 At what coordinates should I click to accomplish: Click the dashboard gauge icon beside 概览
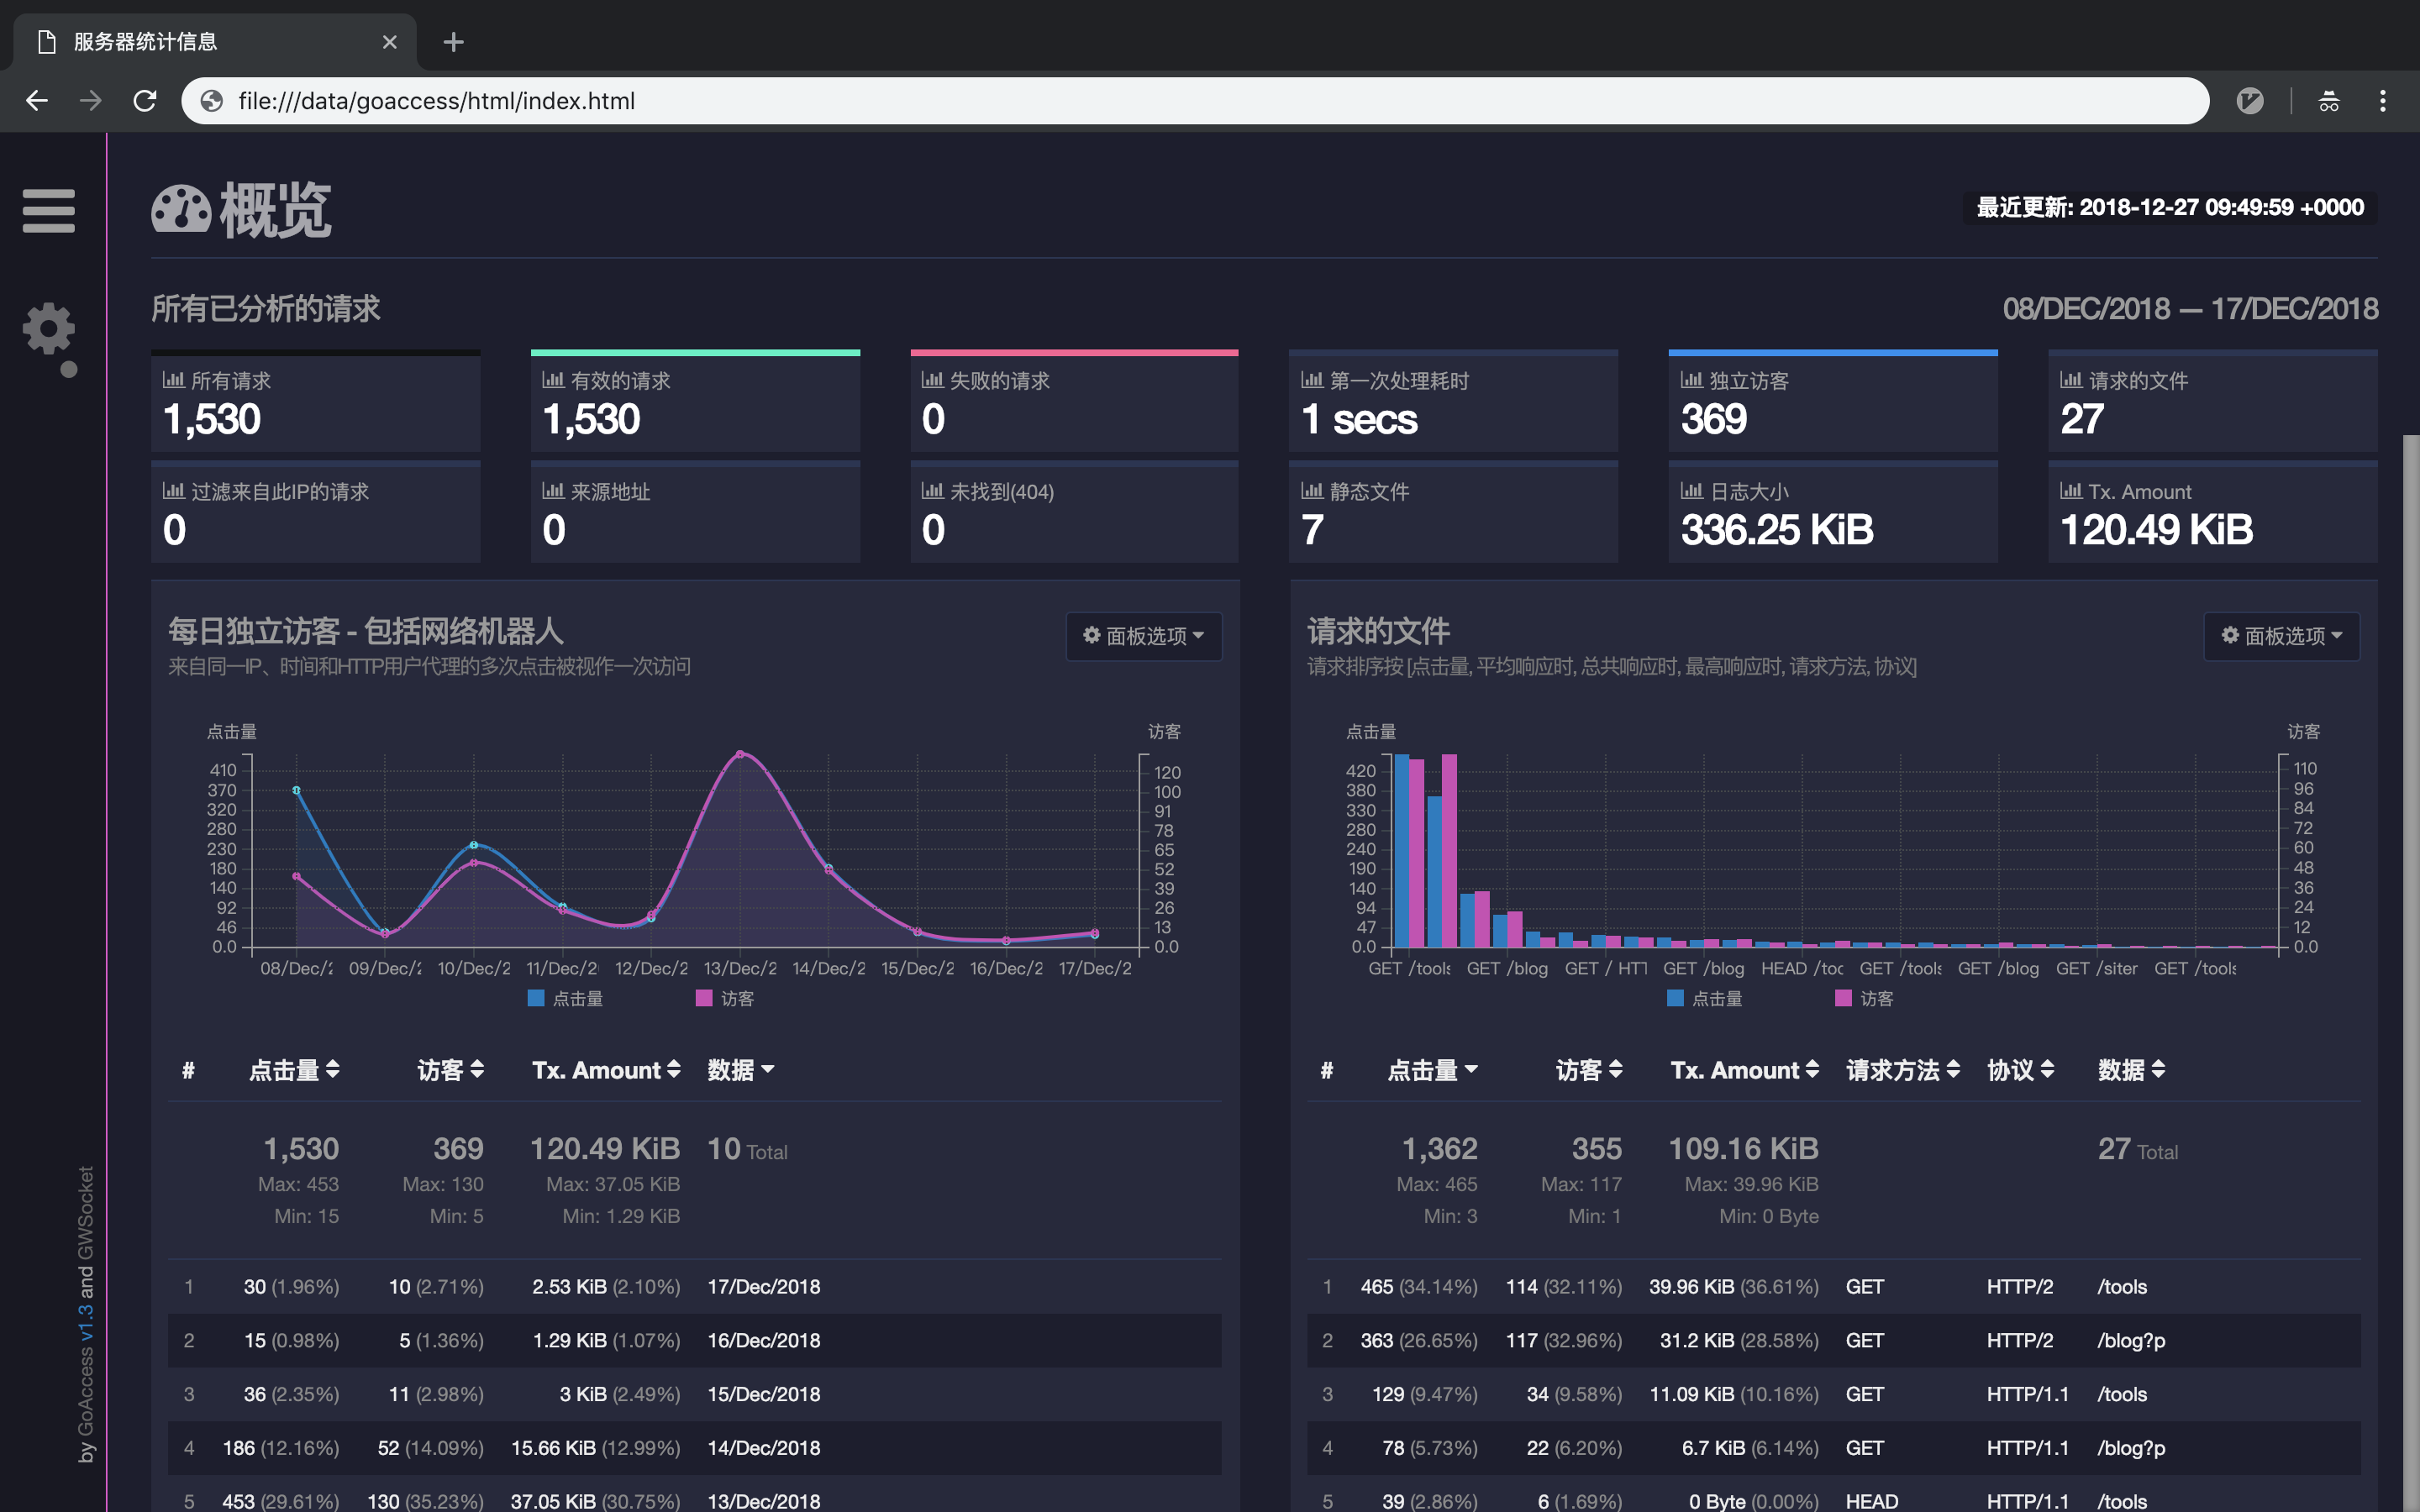(181, 210)
